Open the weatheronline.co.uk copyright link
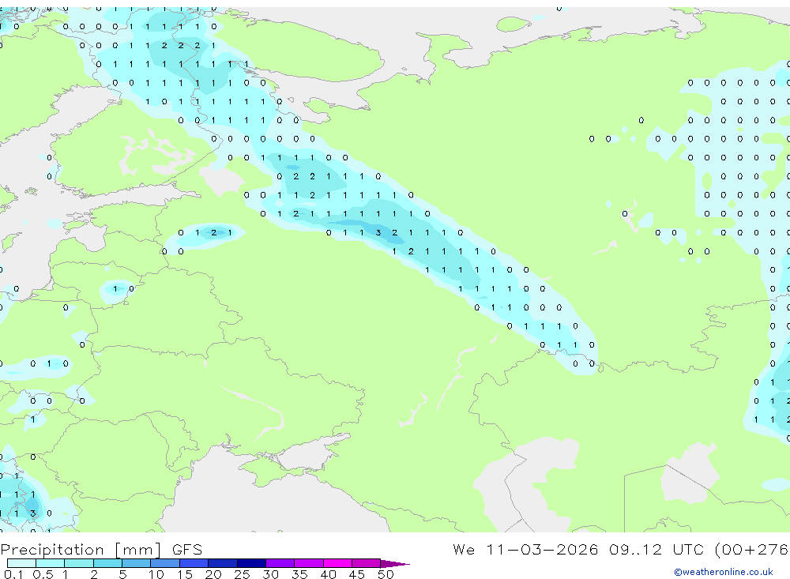 [x=724, y=572]
